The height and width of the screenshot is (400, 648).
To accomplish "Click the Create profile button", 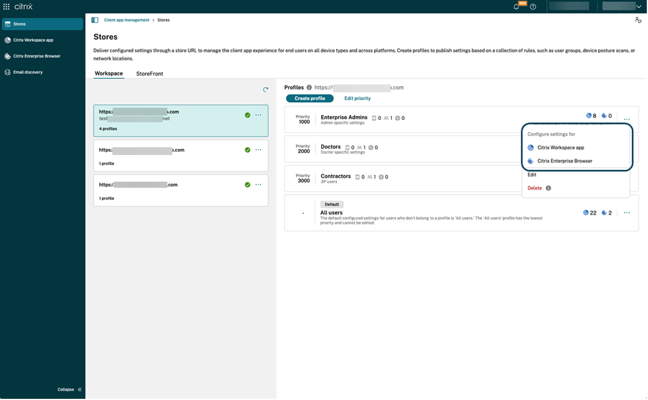I will (310, 98).
